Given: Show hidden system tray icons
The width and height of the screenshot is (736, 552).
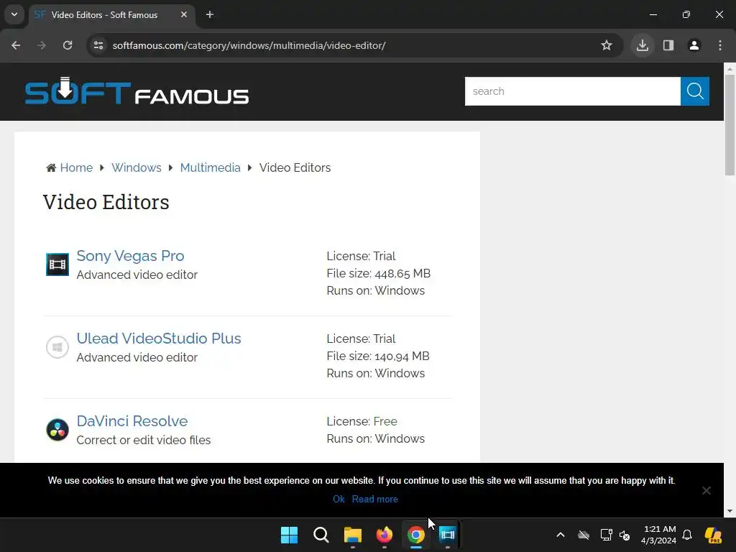Looking at the screenshot, I should 561,535.
